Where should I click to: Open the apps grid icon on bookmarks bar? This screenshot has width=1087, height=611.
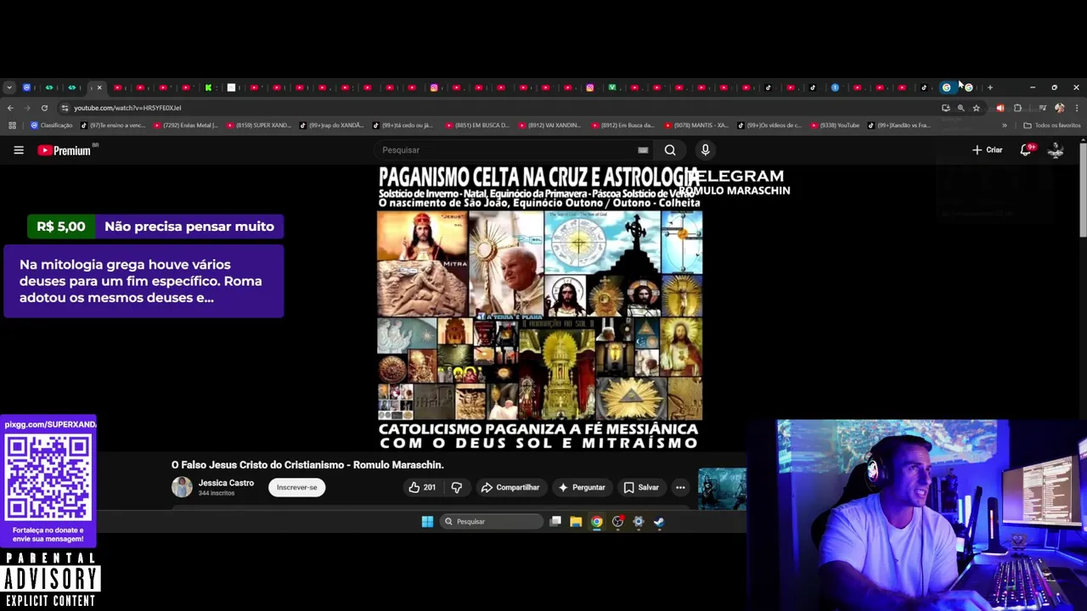pos(12,126)
